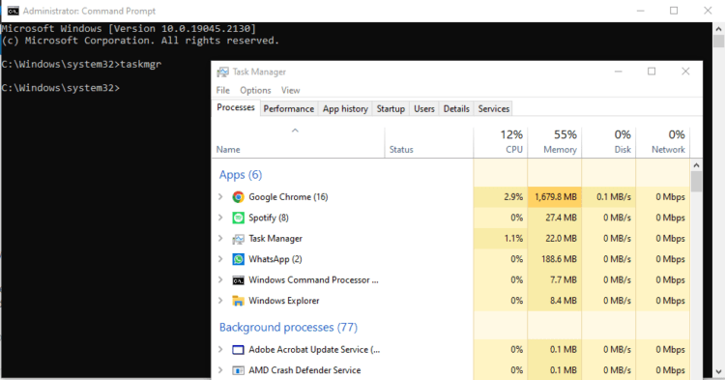Expand the Spotify process group
Image resolution: width=725 pixels, height=380 pixels.
[220, 218]
